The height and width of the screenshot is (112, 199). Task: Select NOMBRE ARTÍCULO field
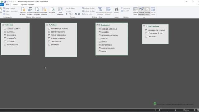tap(109, 35)
